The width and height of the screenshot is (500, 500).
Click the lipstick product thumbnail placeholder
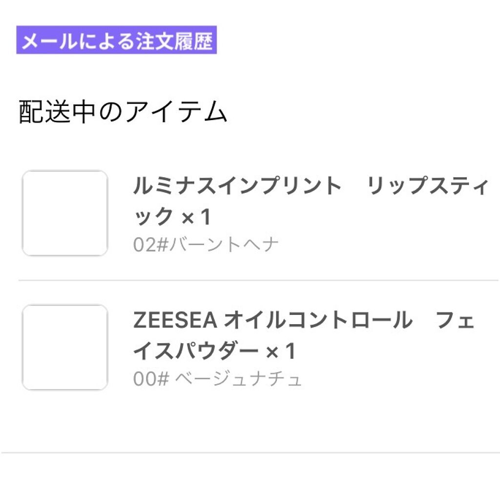coord(65,213)
